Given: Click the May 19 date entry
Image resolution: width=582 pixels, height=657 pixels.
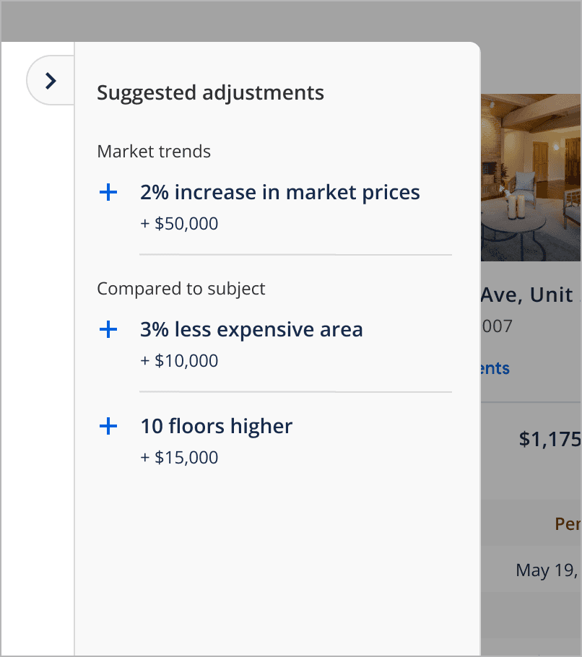Looking at the screenshot, I should point(548,570).
